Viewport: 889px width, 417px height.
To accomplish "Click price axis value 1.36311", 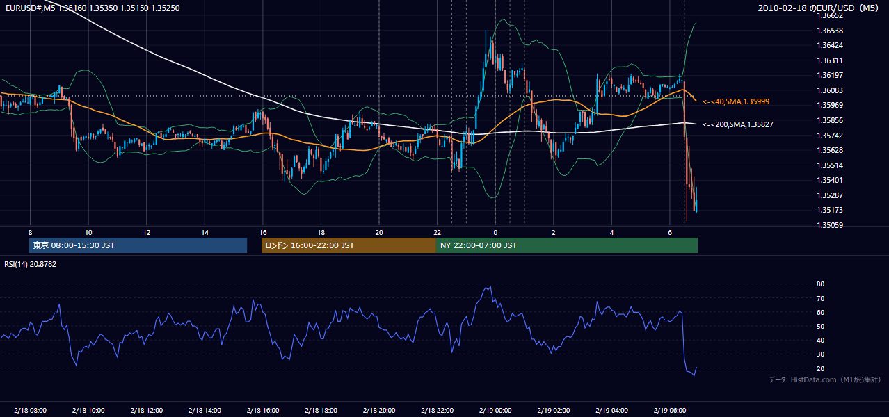I will [830, 60].
